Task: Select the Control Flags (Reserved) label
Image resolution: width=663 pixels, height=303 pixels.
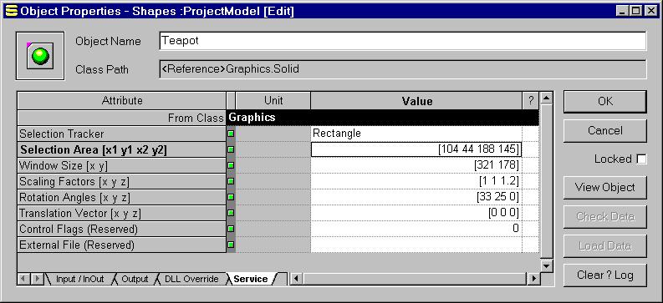Action: pos(122,229)
